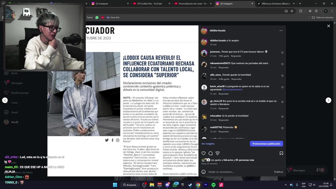The image size is (336, 189).
Task: View the likes list via '85 personas más'
Action: point(245,160)
